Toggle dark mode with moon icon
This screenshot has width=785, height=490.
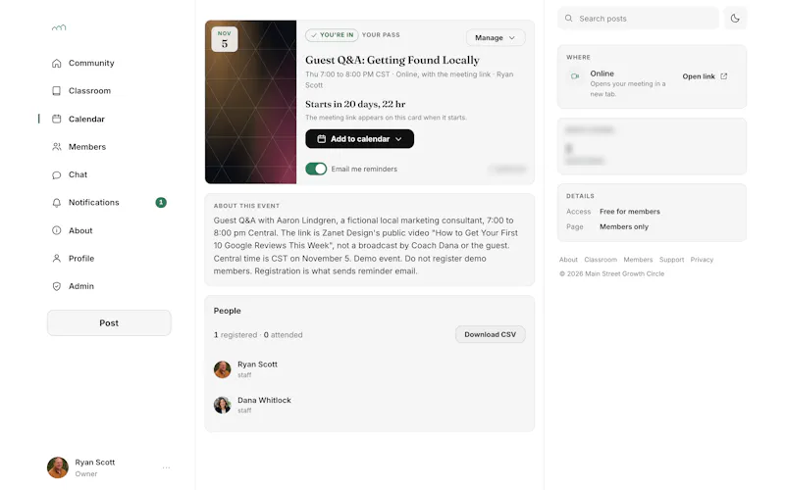[735, 19]
